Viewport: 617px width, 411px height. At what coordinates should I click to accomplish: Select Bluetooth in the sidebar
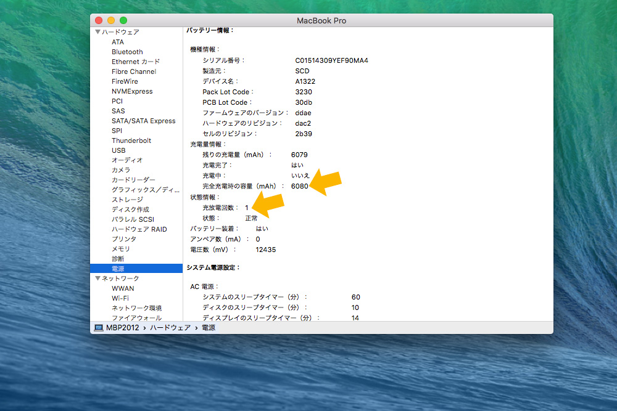pyautogui.click(x=127, y=52)
